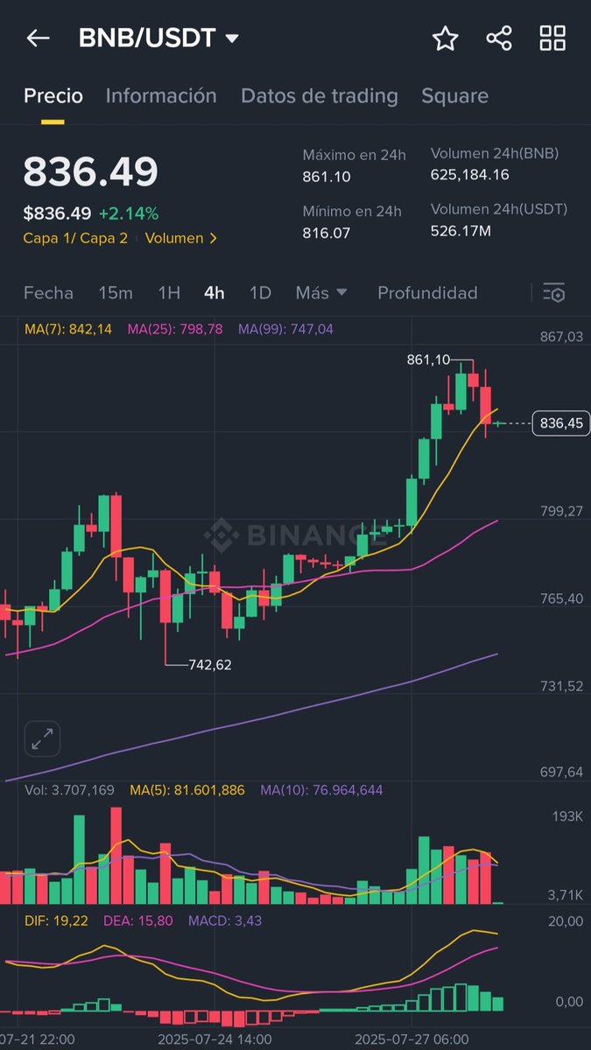Tap the 765,40 price axis label

pyautogui.click(x=561, y=598)
